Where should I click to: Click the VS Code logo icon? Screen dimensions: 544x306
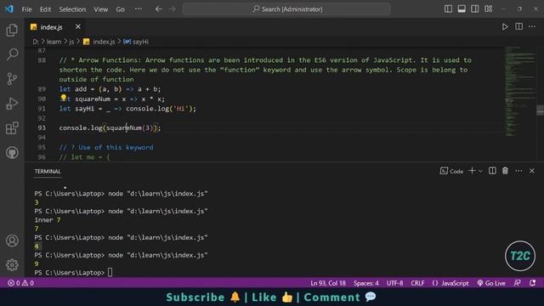(9, 9)
